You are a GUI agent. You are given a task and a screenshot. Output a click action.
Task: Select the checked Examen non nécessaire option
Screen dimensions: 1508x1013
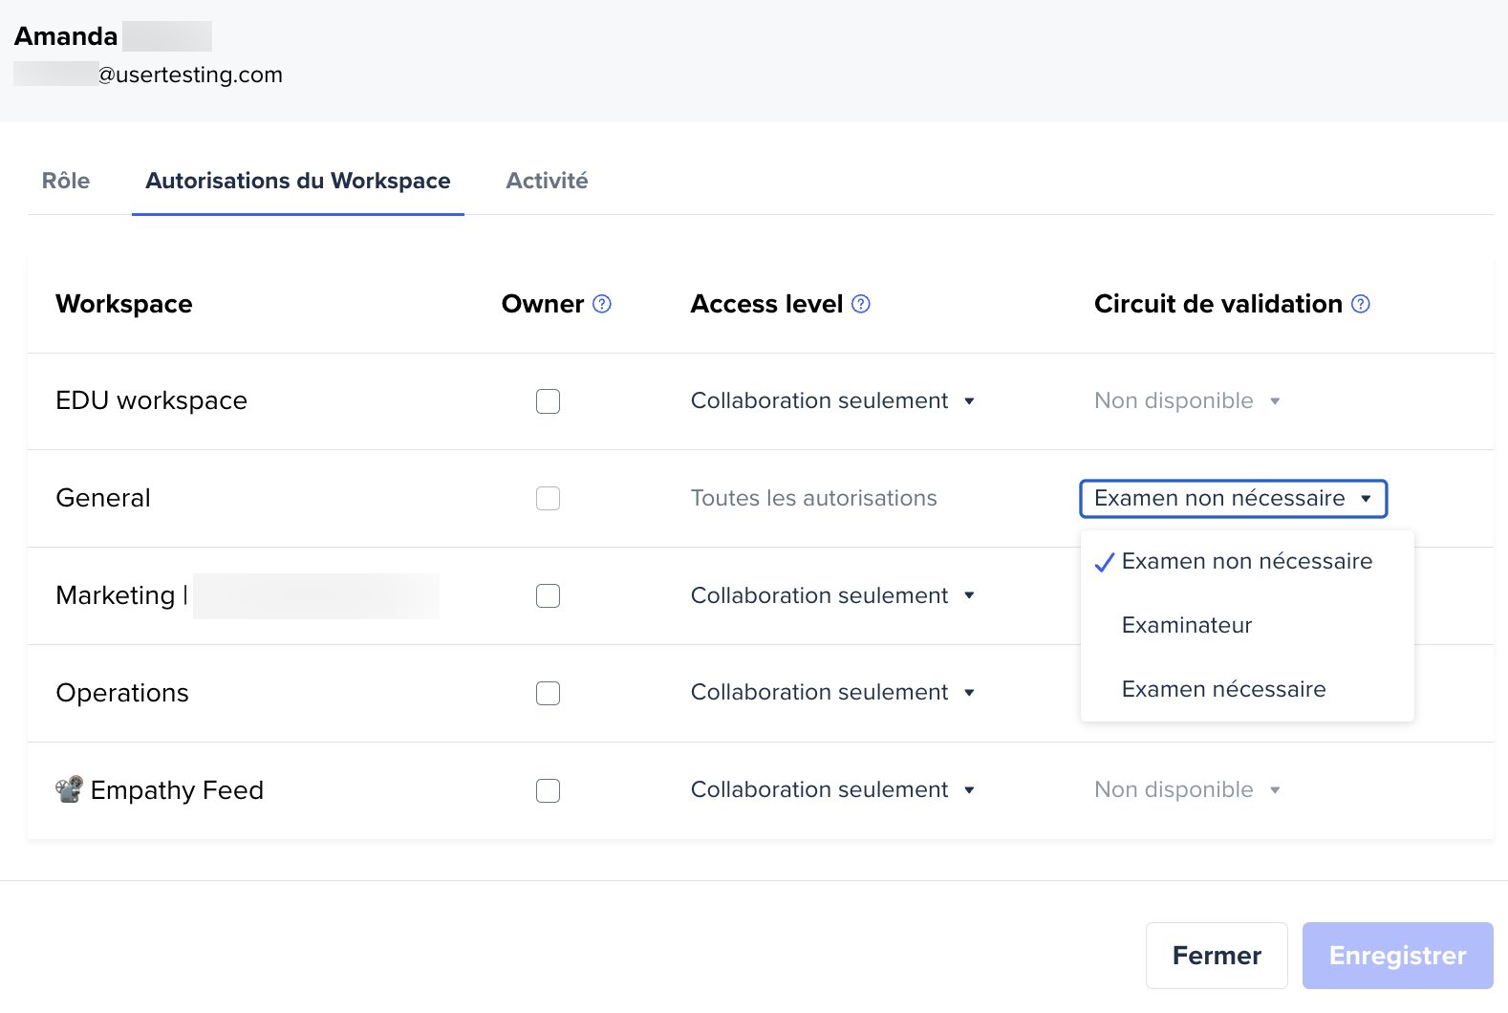tap(1246, 562)
